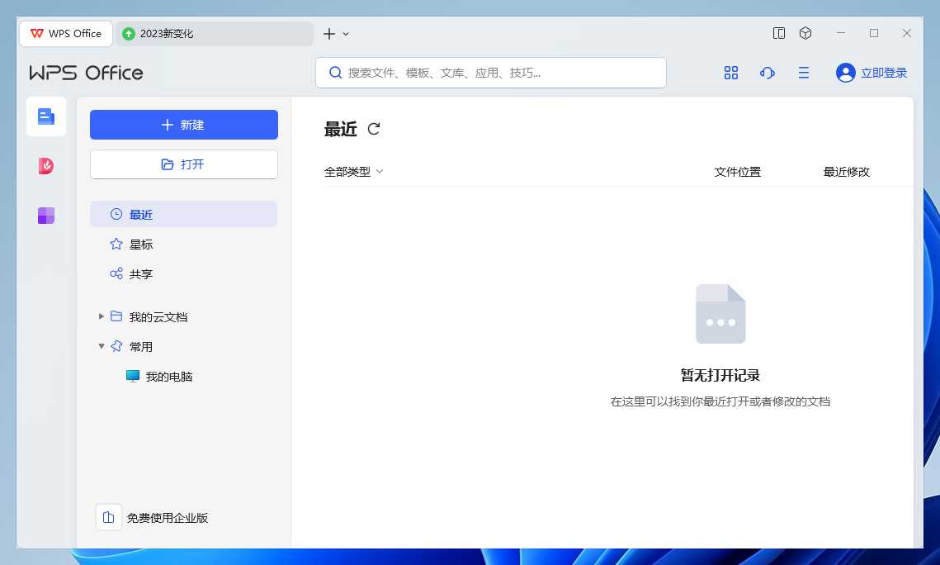Image resolution: width=940 pixels, height=565 pixels.
Task: Open customer service headset icon
Action: [x=768, y=73]
